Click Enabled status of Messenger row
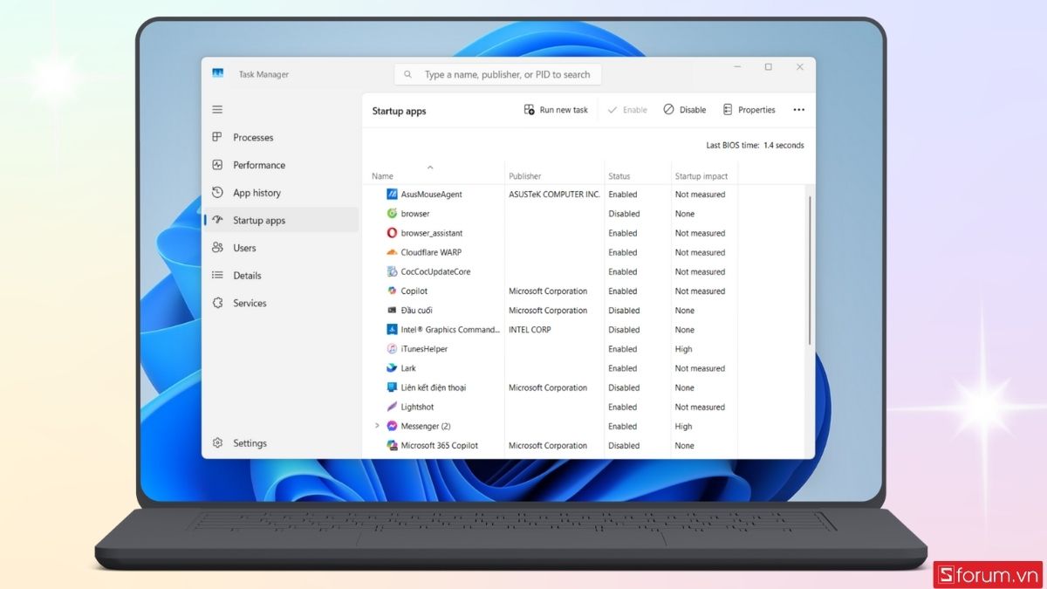Viewport: 1047px width, 589px height. click(623, 426)
